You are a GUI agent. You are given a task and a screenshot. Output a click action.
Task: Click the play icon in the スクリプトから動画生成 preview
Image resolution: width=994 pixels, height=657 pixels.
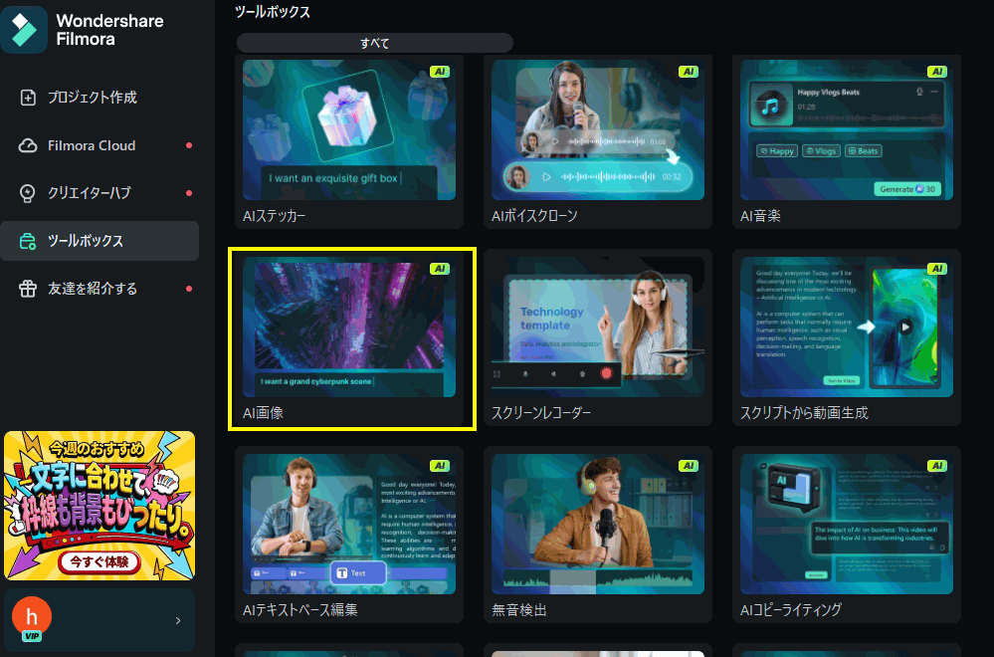(905, 328)
